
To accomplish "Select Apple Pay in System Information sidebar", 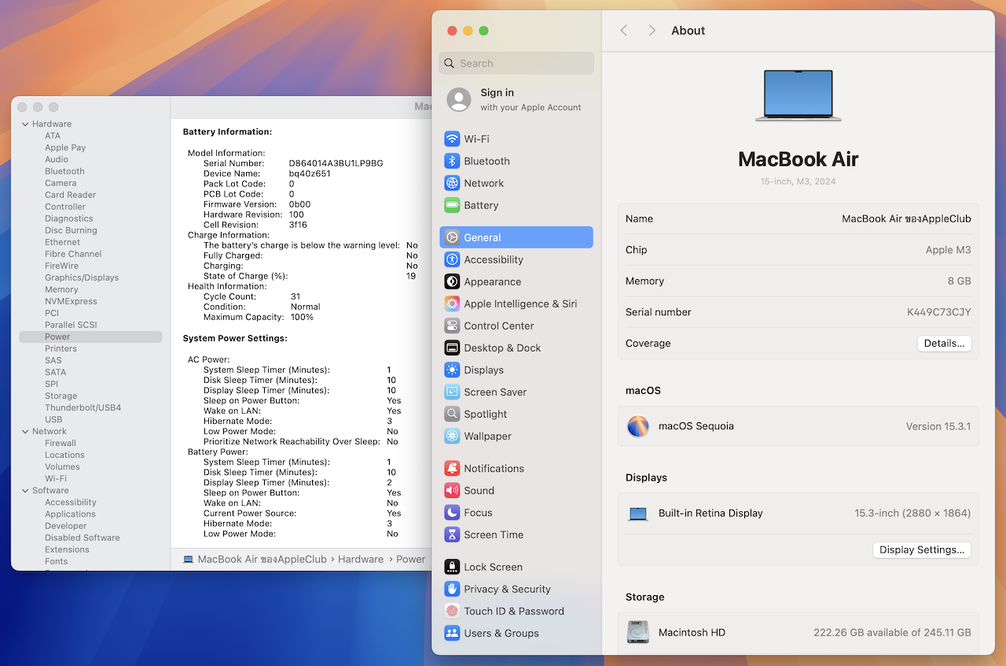I will click(65, 148).
